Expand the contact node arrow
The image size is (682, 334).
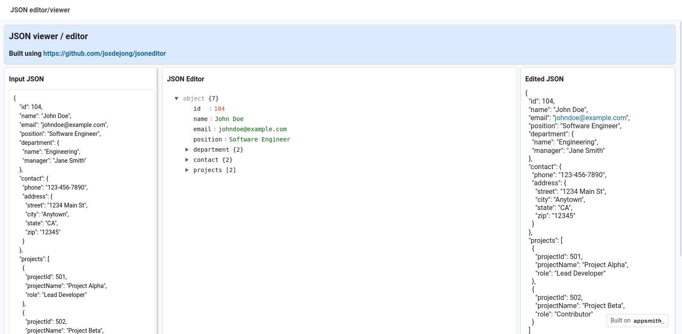tap(187, 160)
